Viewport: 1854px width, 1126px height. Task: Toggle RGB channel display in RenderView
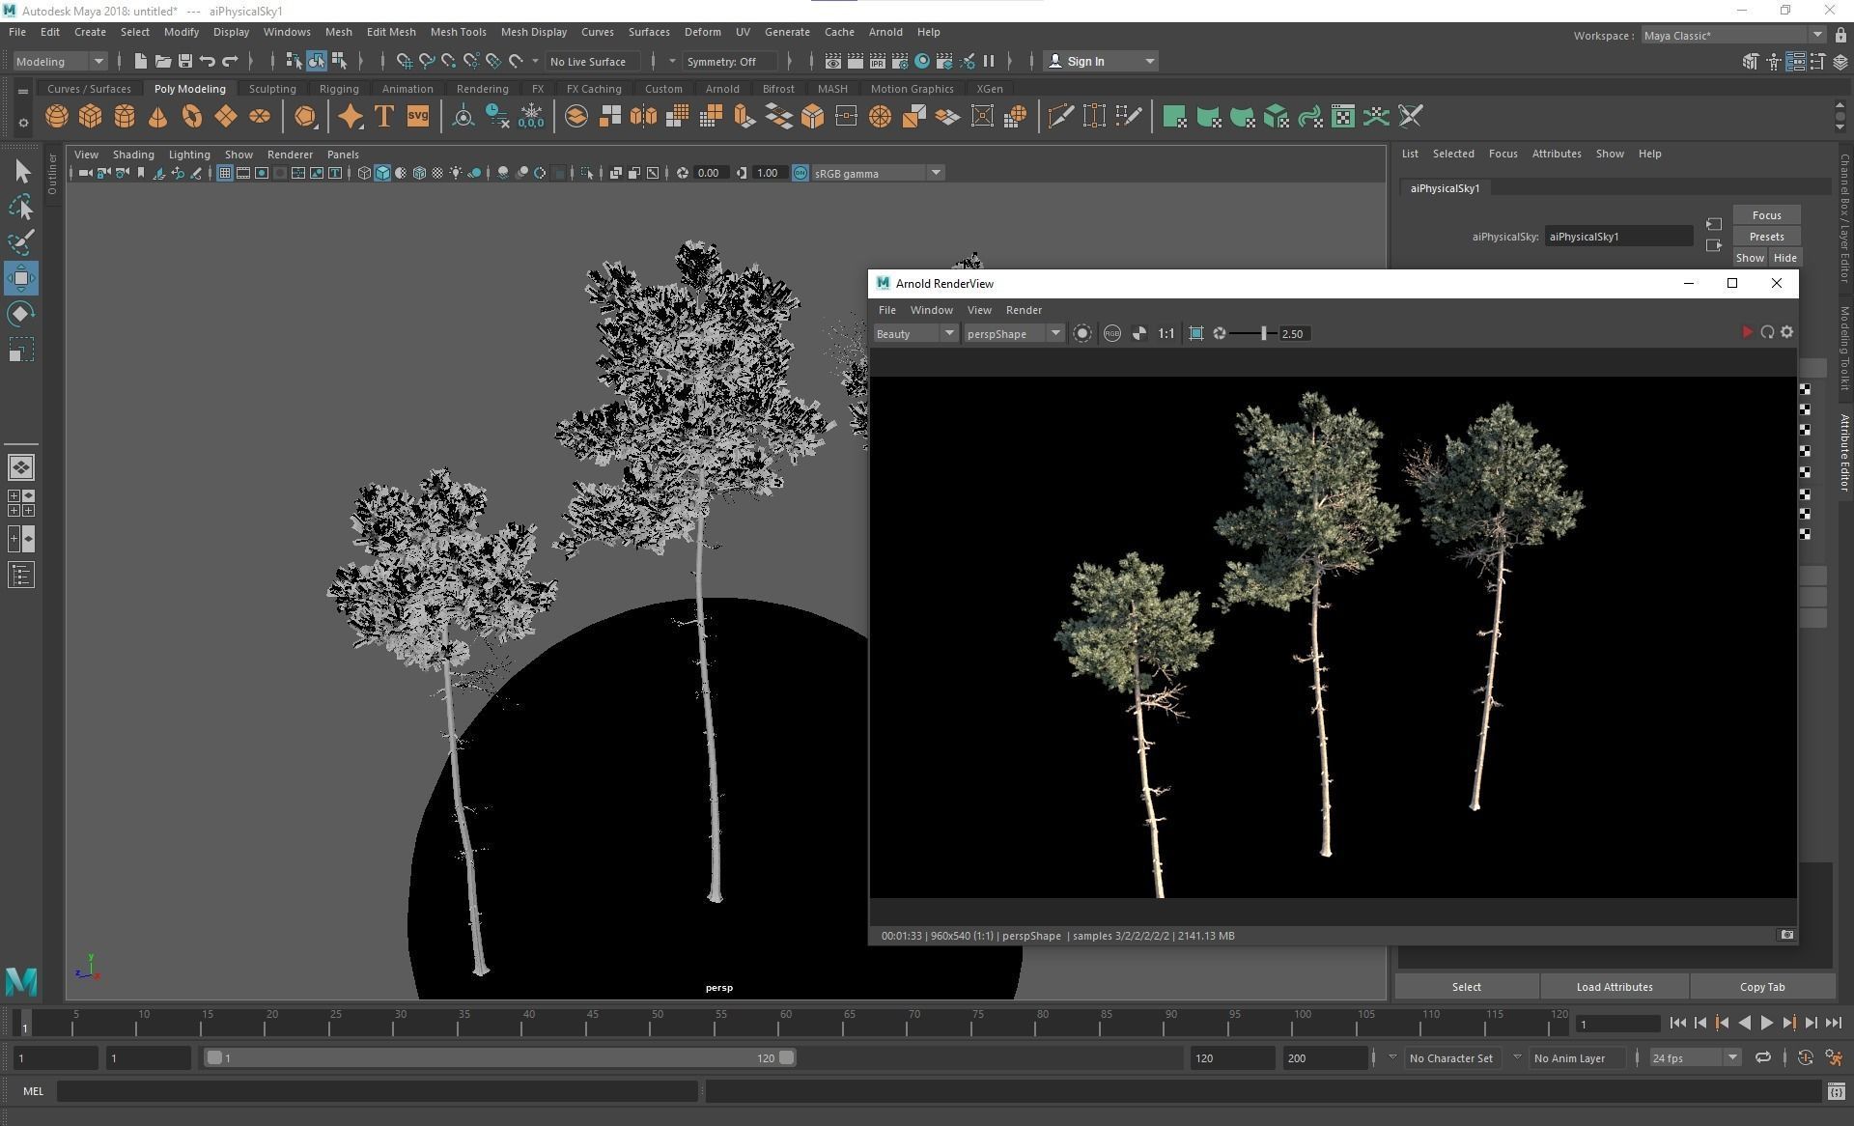(x=1112, y=333)
